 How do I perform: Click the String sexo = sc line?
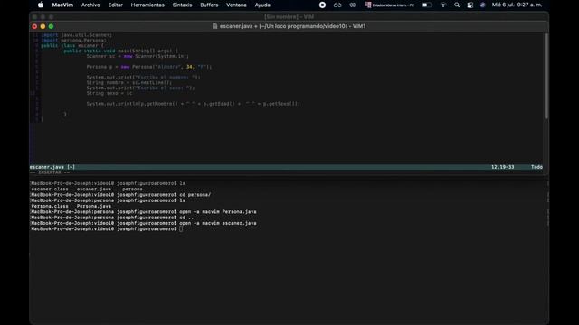click(109, 93)
